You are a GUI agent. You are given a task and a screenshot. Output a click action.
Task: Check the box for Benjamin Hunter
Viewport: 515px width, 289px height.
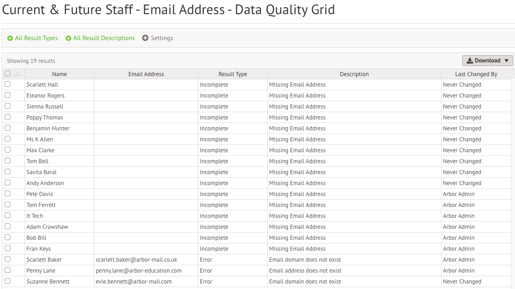point(8,128)
